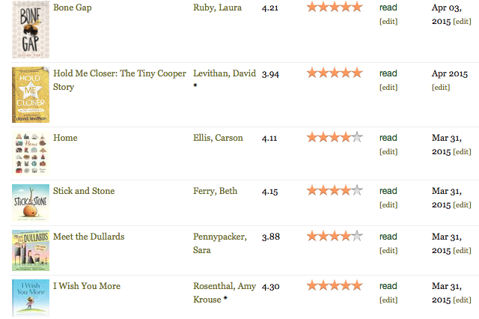Edit the date read for Hold Me Closer
The image size is (479, 319).
[441, 88]
